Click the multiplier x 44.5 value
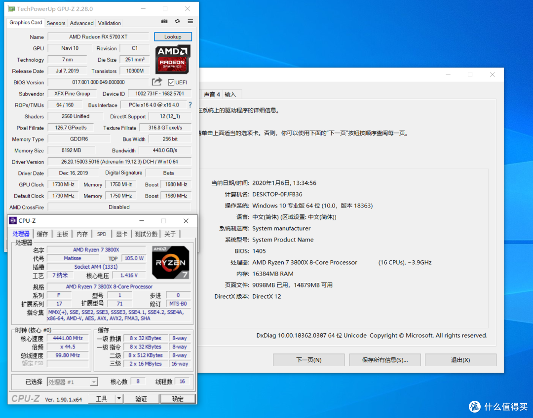Viewport: 533px width, 418px height. (68, 347)
